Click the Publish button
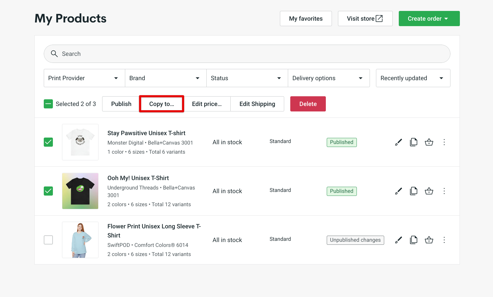 click(121, 104)
